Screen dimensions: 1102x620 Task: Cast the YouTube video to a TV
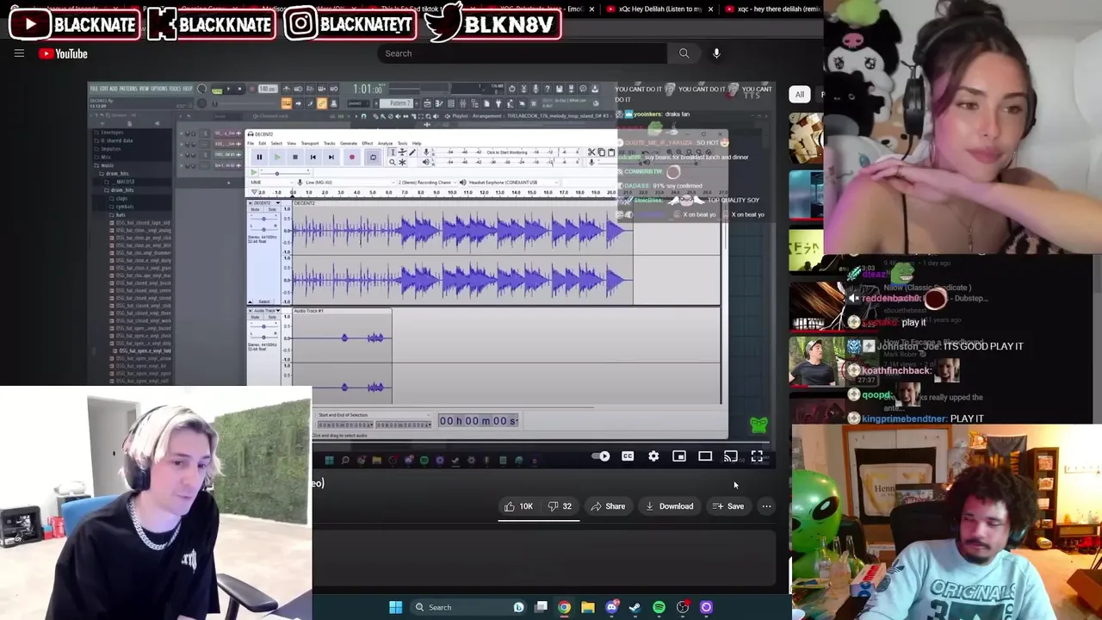[x=731, y=456]
